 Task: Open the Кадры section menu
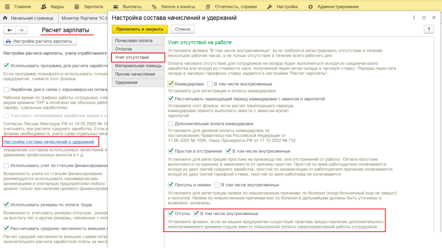52,7
